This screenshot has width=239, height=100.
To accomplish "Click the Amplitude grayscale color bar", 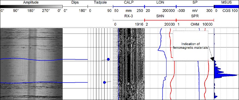I will coord(31,7).
